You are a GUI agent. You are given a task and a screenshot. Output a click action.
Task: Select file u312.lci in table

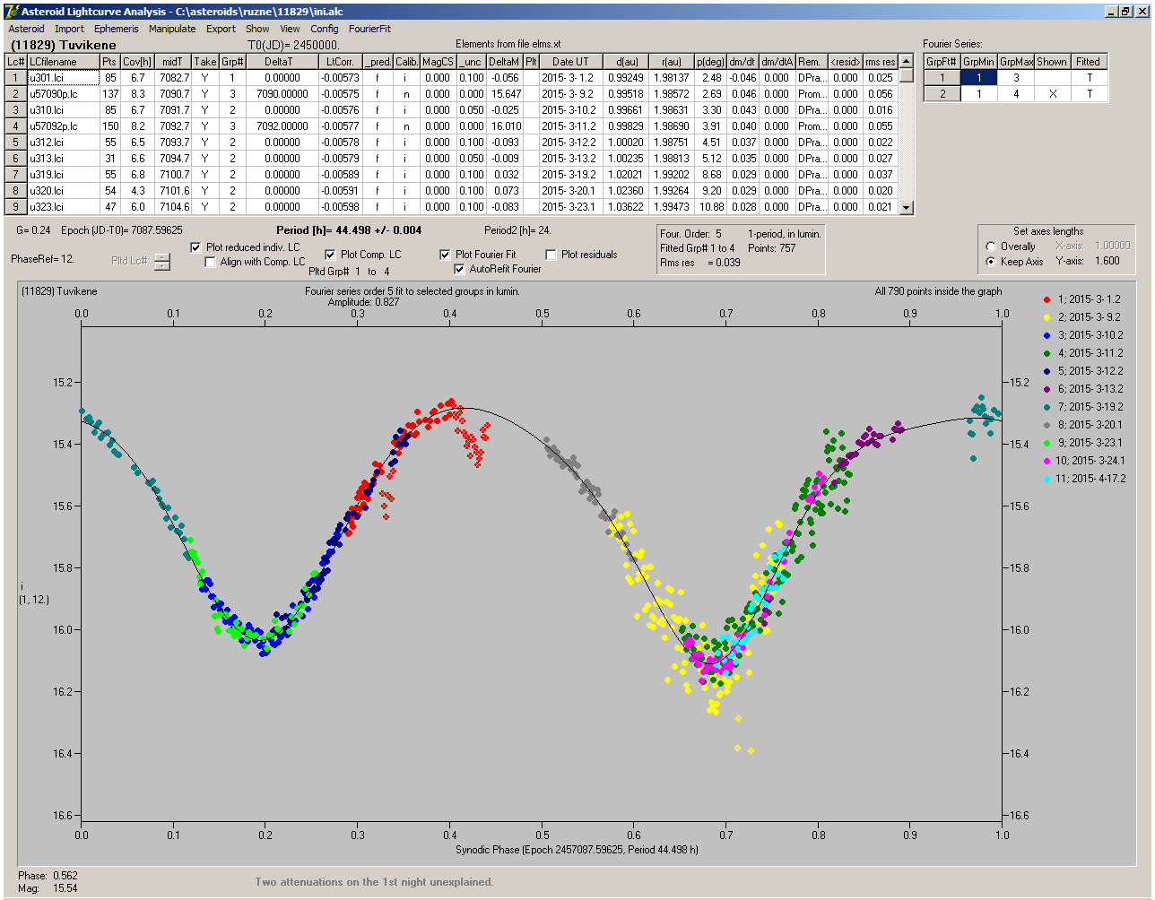(x=63, y=143)
